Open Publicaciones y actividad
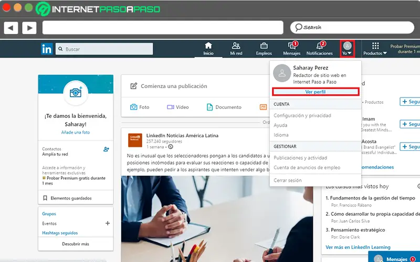Screen dimensions: 420x262 coord(300,158)
